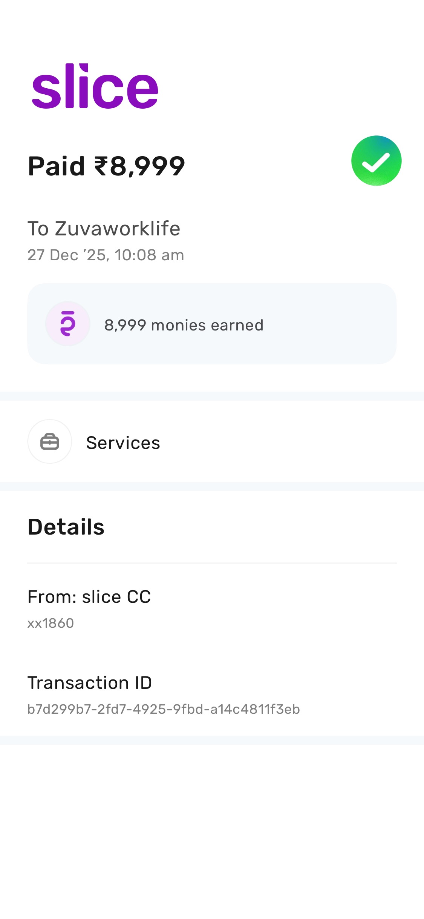Tap the Details section heading

tap(66, 527)
